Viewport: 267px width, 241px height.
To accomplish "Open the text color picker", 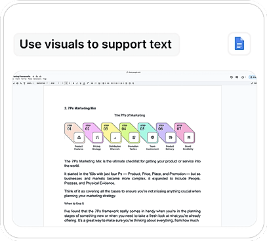I will (84, 83).
